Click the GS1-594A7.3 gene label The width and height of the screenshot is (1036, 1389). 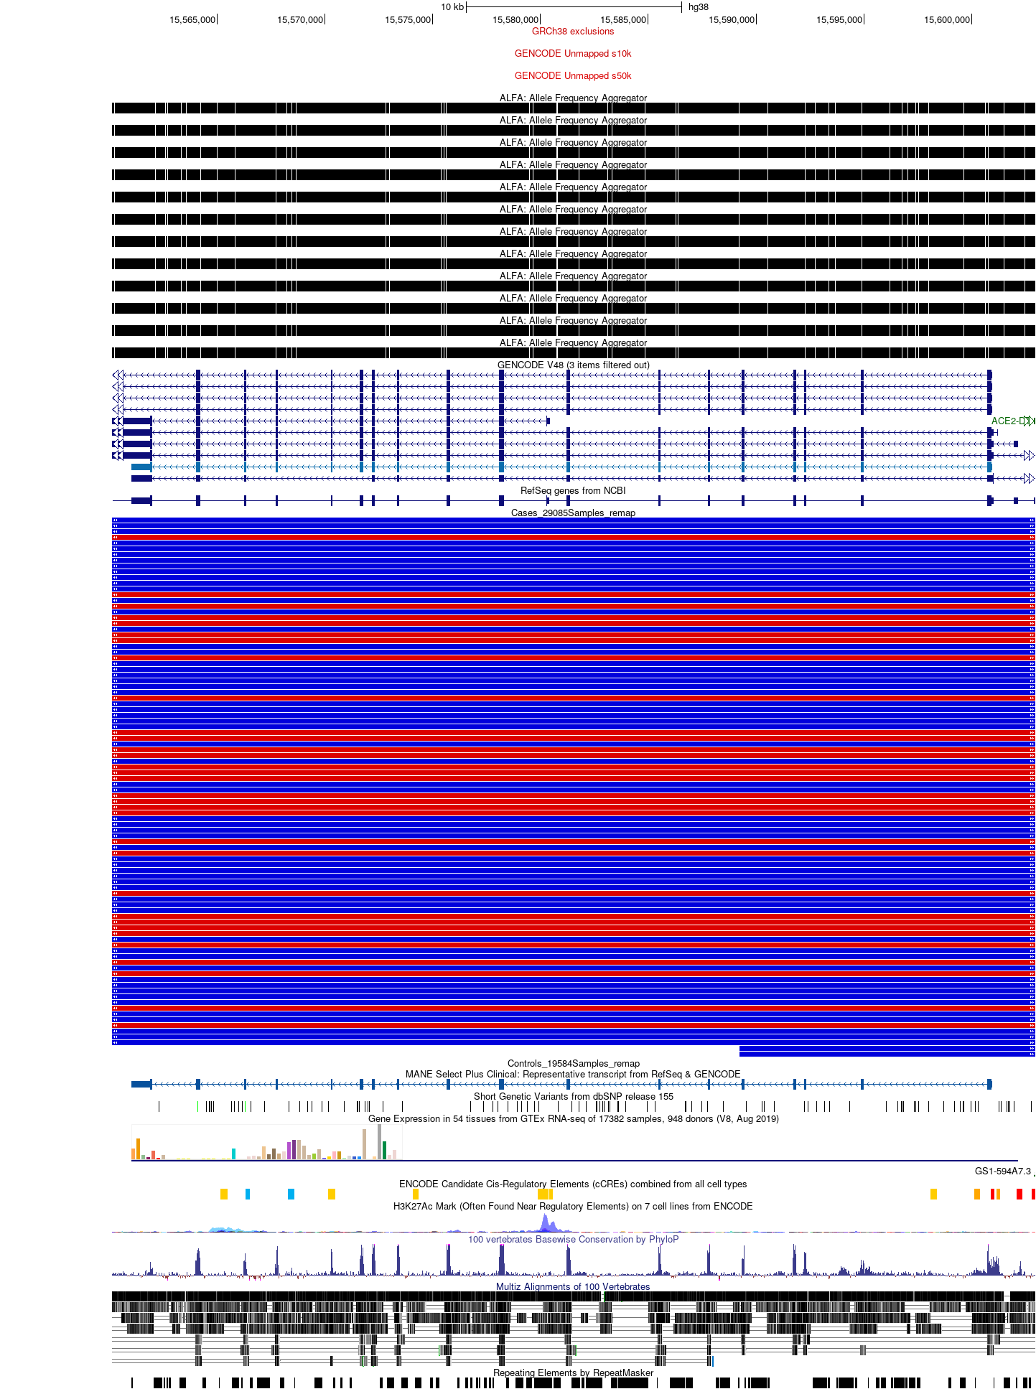(1002, 1171)
